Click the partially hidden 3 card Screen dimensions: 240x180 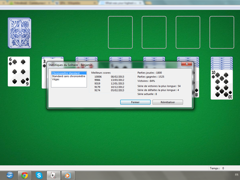(x=45, y=63)
